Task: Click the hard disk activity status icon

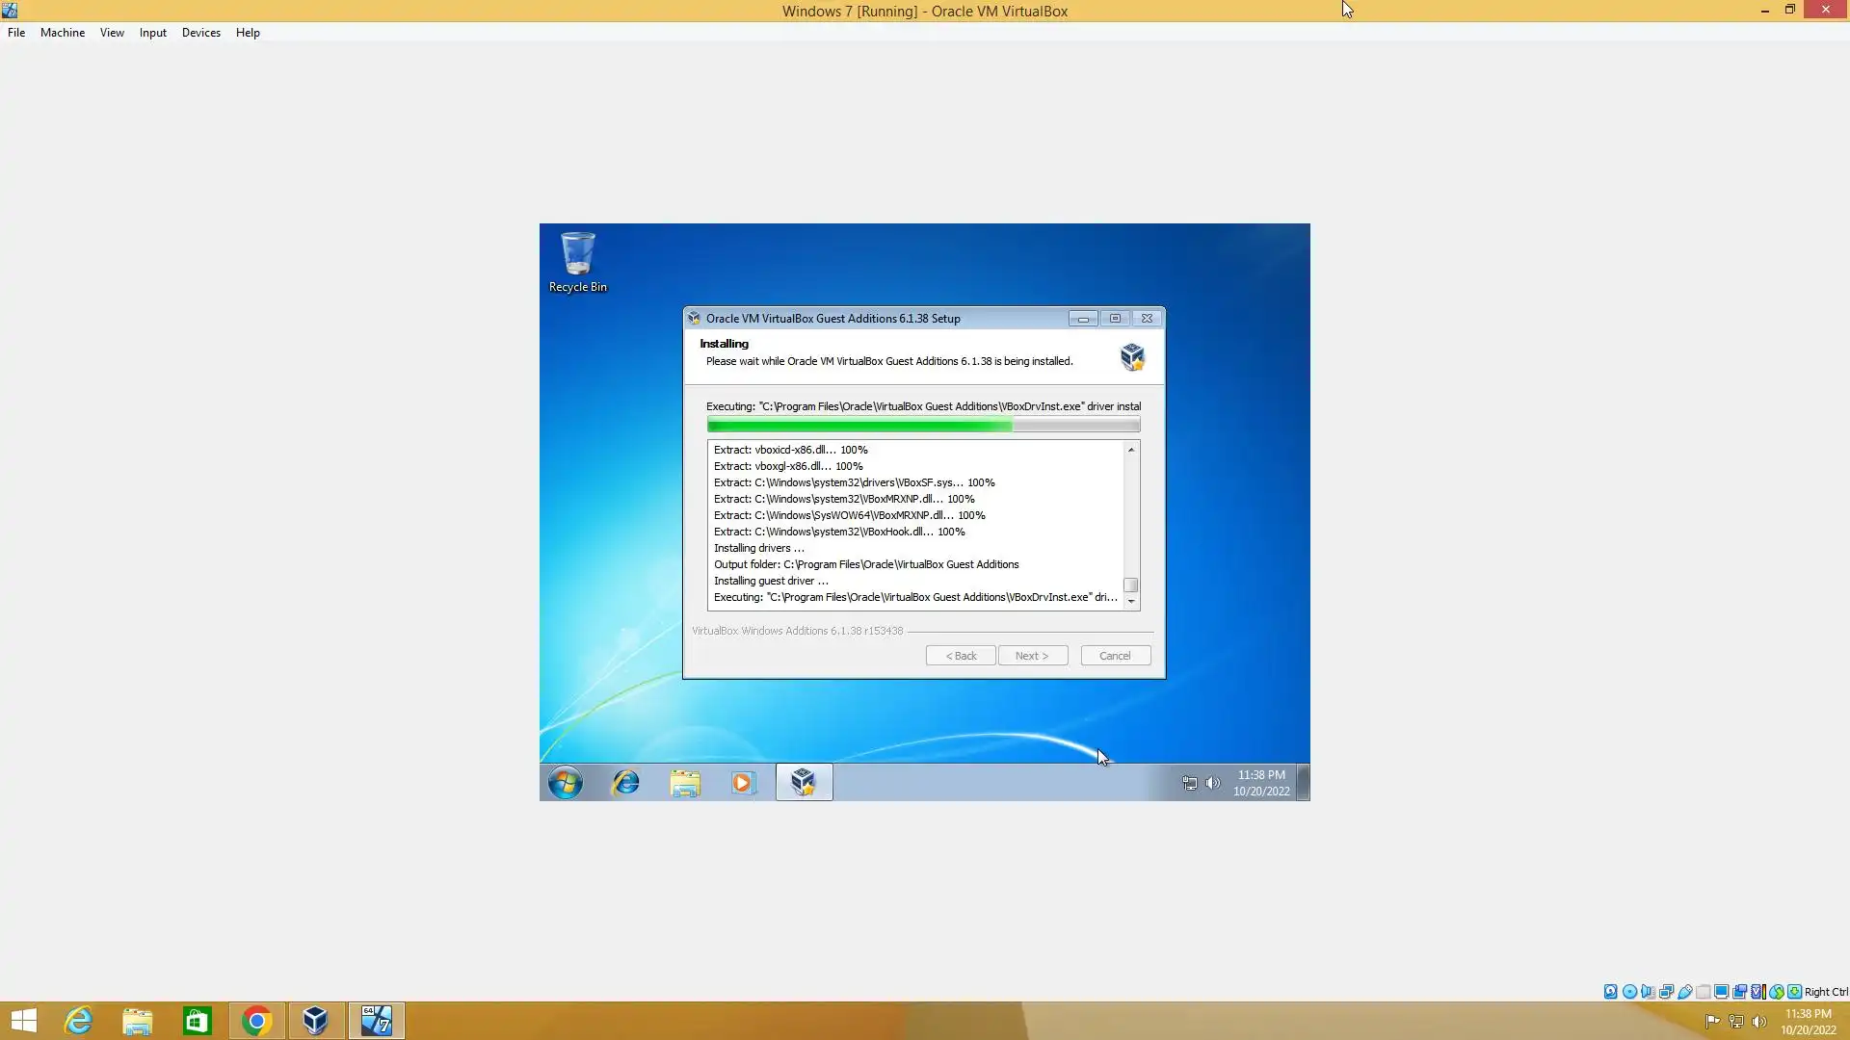Action: [x=1610, y=992]
